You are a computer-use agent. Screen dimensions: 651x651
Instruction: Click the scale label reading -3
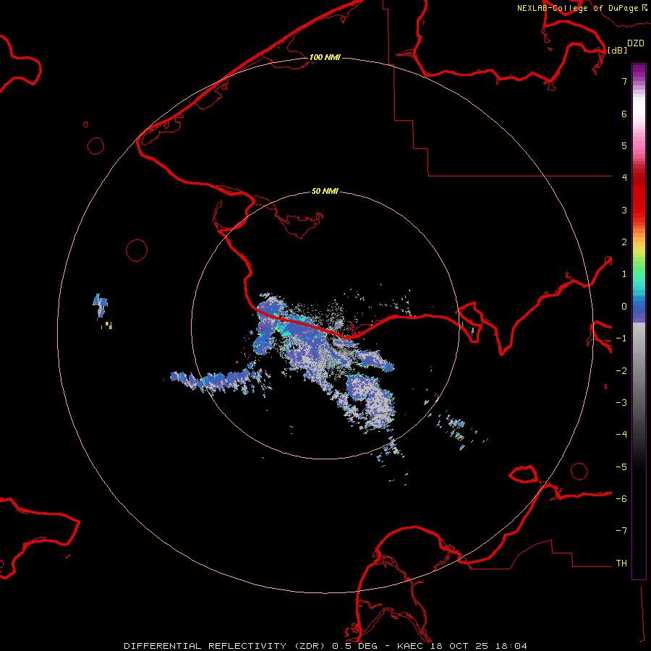621,402
